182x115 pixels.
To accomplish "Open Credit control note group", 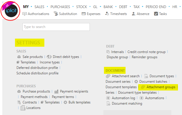I will pyautogui.click(x=147, y=52).
